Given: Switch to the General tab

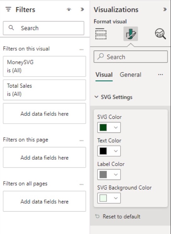Looking at the screenshot, I should coord(130,75).
